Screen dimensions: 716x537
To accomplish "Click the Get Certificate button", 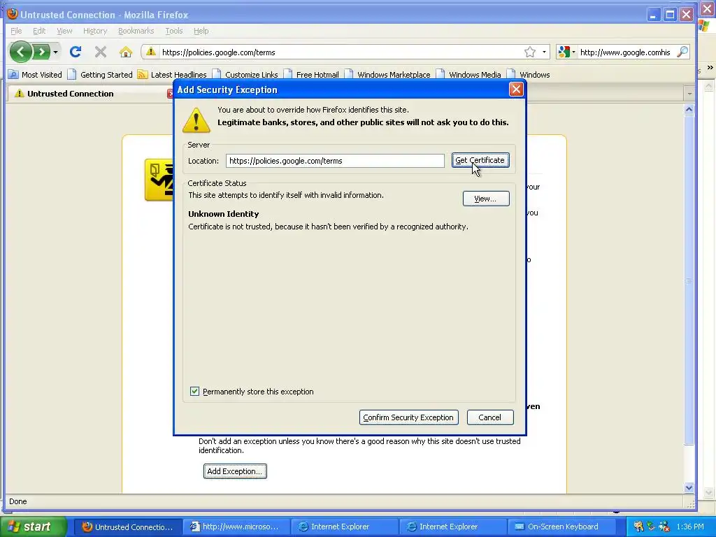I will (x=480, y=160).
